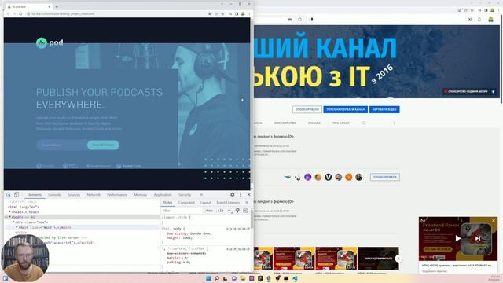This screenshot has width=503, height=283.
Task: Open the Memory tab
Action: [x=140, y=195]
